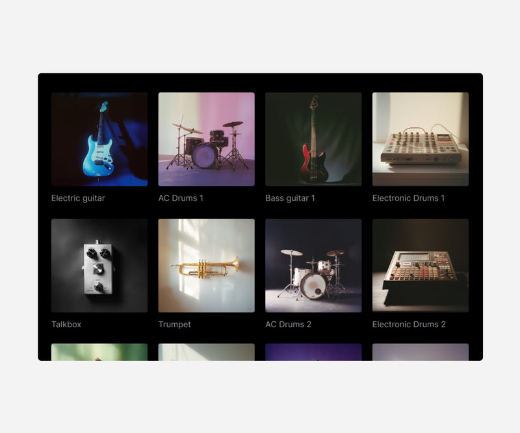This screenshot has height=433, width=520.
Task: Select the cut-off grey-lilac thumbnail at bottom right
Action: point(421,352)
